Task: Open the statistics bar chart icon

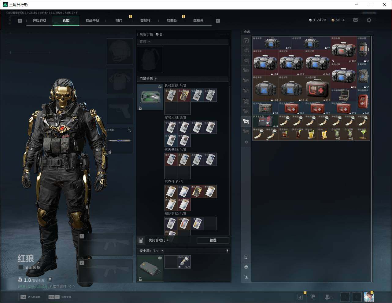Action: (300, 297)
